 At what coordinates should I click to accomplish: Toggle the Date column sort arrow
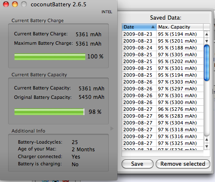point(153,27)
